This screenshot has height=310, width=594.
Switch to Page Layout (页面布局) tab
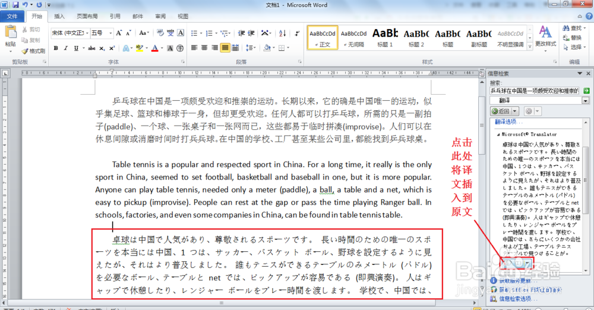coord(87,16)
